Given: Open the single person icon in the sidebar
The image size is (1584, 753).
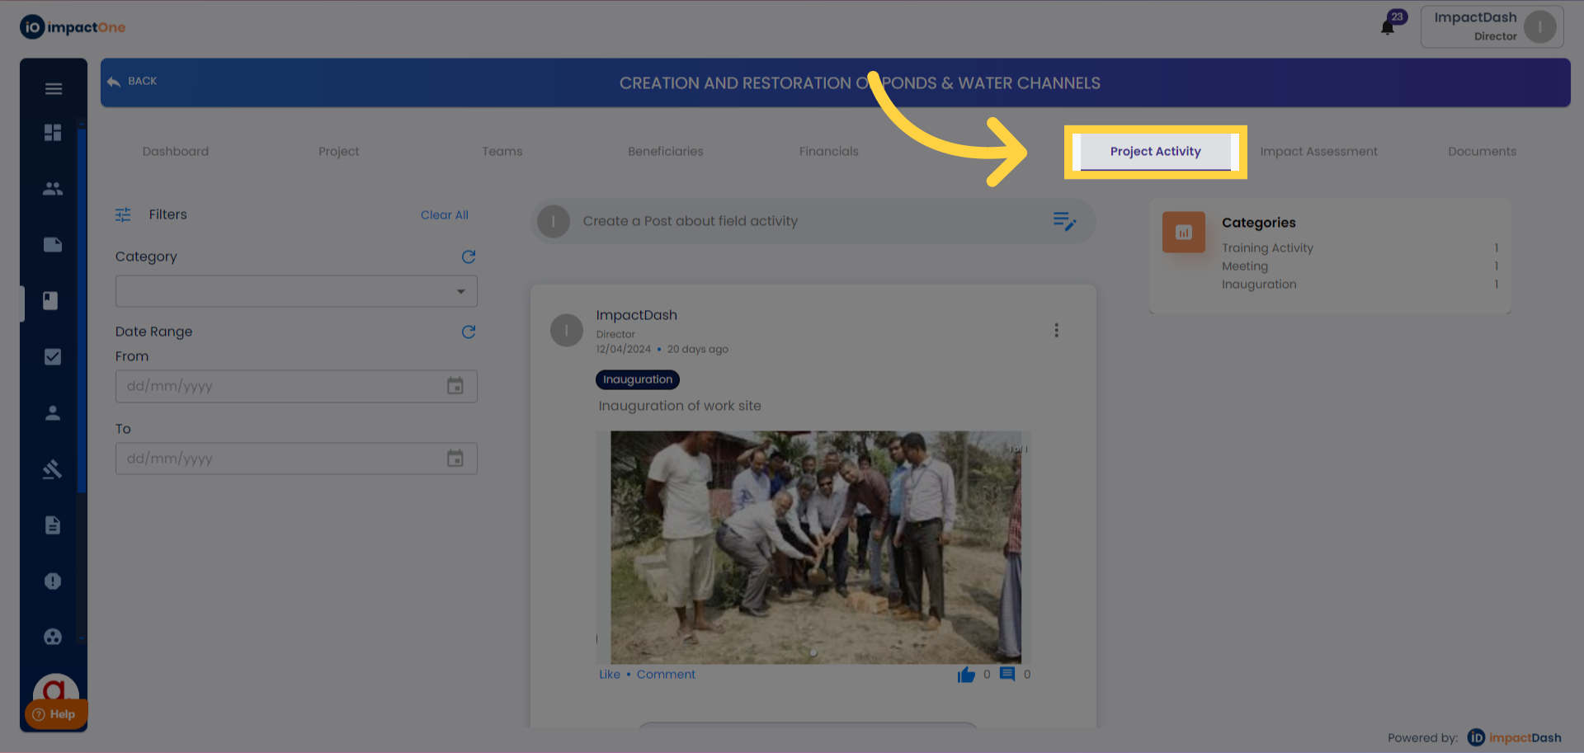Looking at the screenshot, I should click(x=53, y=413).
